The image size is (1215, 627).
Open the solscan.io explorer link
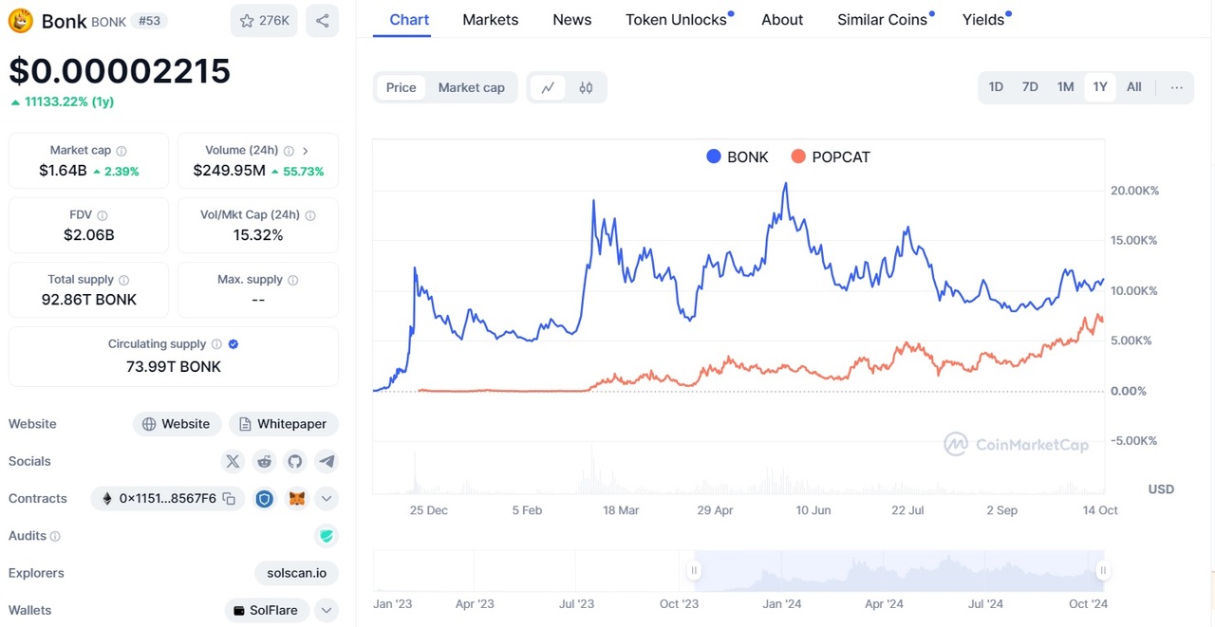296,573
